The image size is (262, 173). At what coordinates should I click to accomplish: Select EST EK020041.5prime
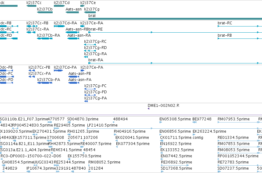pos(116,141)
